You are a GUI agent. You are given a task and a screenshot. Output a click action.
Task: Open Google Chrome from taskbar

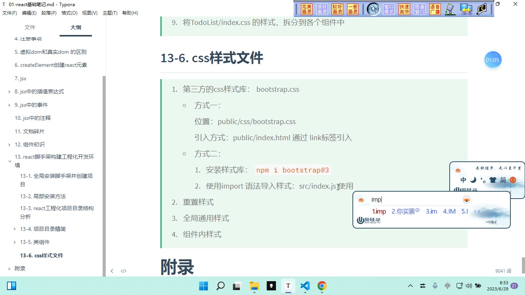click(322, 286)
